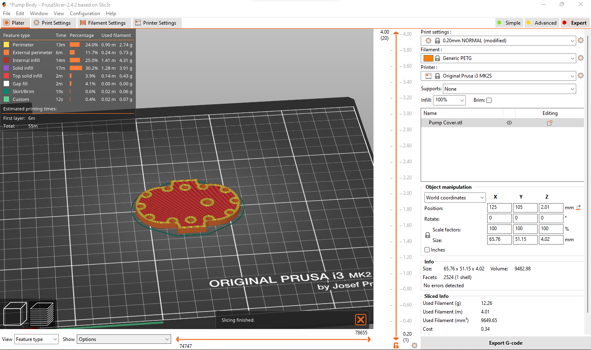This screenshot has height=350, width=591.
Task: Select Advanced mode
Action: [x=541, y=23]
